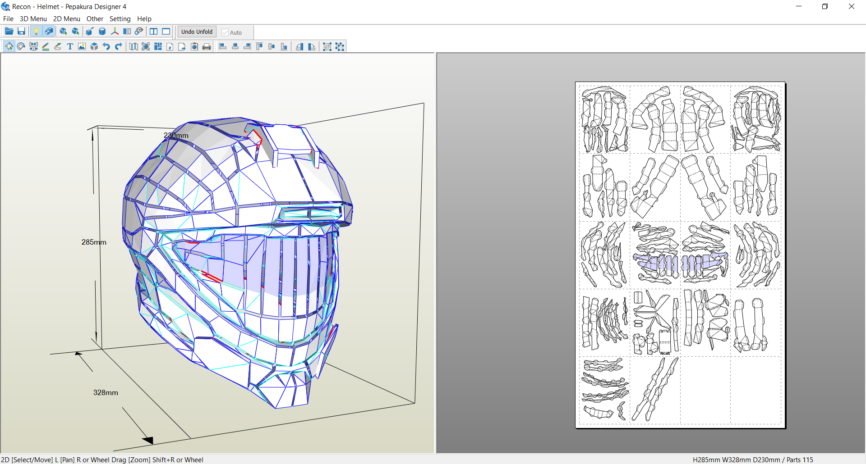Click the show 3D axes icon

(115, 32)
